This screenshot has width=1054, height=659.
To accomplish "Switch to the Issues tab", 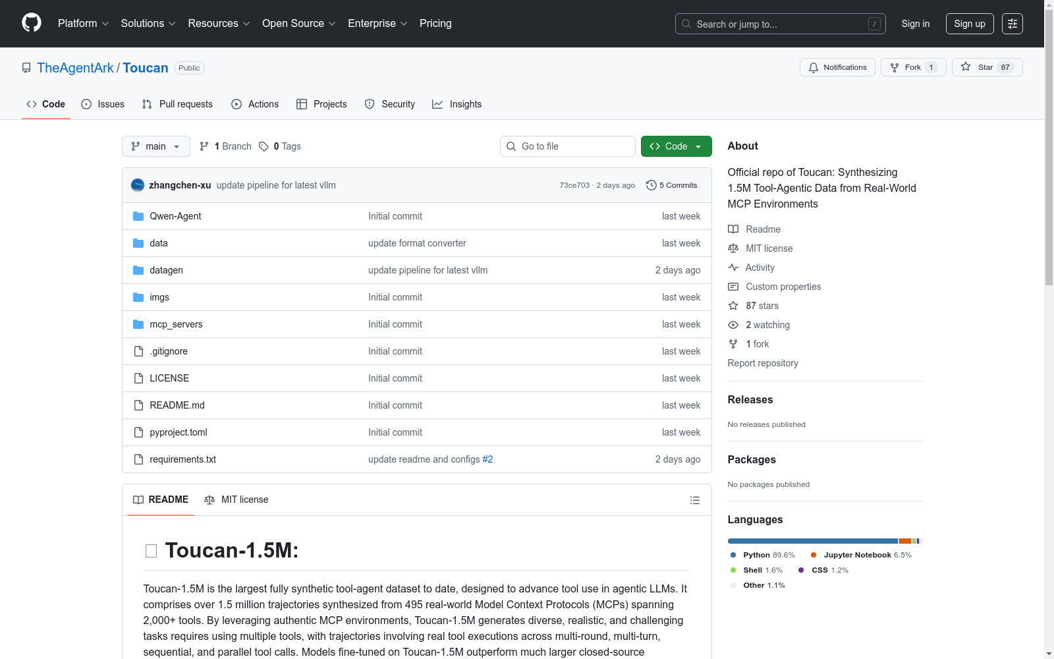I will pyautogui.click(x=103, y=104).
